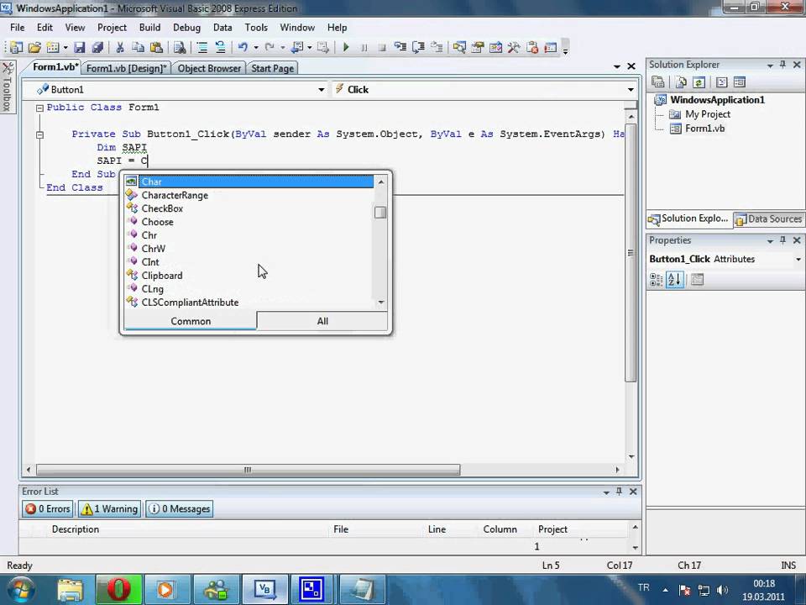The height and width of the screenshot is (605, 806).
Task: Open the active files dropdown near tabs
Action: coord(617,66)
